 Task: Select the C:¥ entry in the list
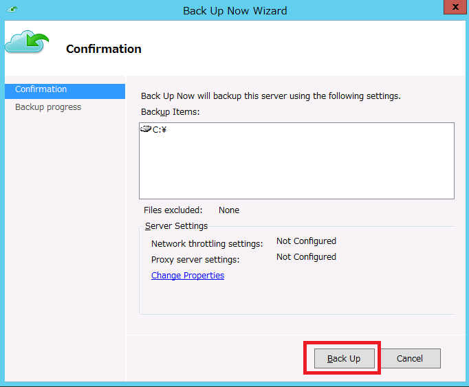(x=160, y=130)
